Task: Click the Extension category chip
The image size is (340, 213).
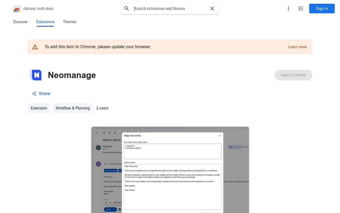Action: coord(39,108)
